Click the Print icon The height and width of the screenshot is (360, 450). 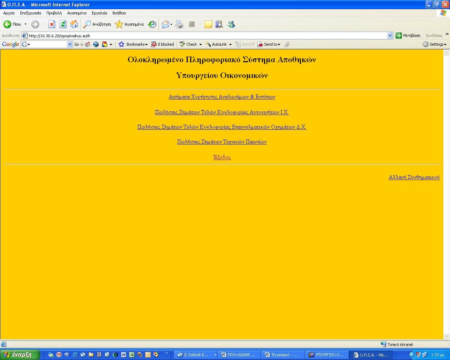point(179,24)
